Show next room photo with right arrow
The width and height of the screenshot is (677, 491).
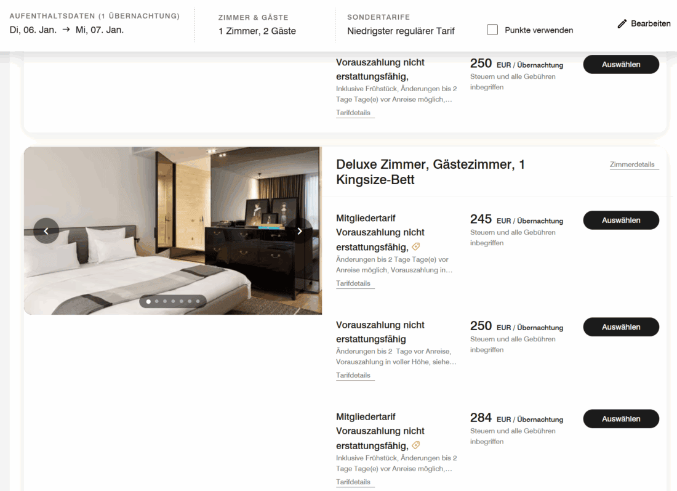tap(300, 231)
